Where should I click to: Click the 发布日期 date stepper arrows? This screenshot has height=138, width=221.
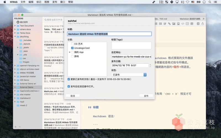pos(150,65)
